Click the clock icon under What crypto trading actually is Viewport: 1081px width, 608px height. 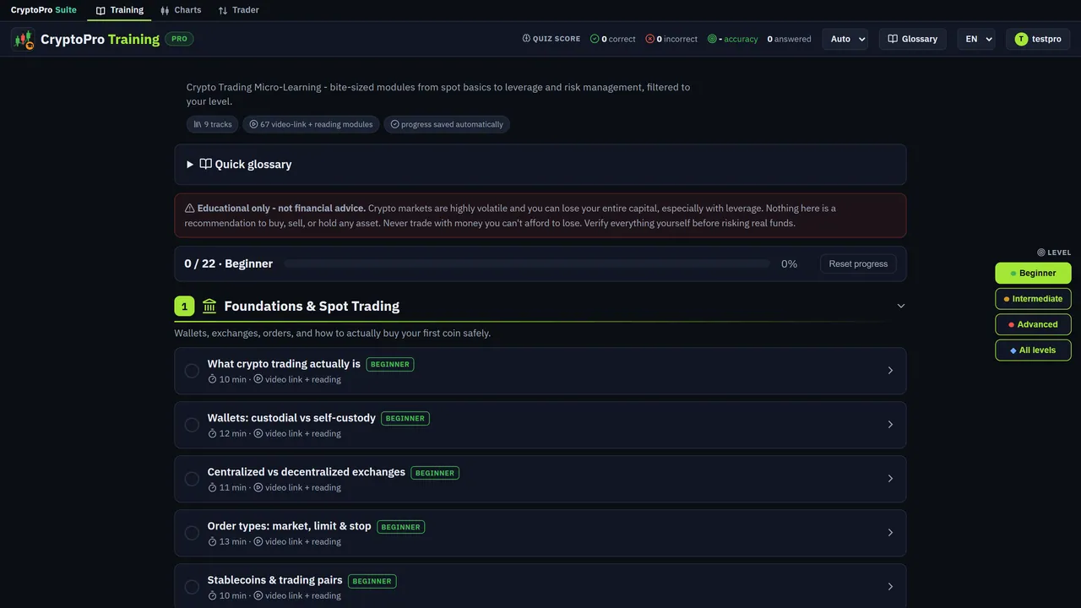click(x=213, y=379)
